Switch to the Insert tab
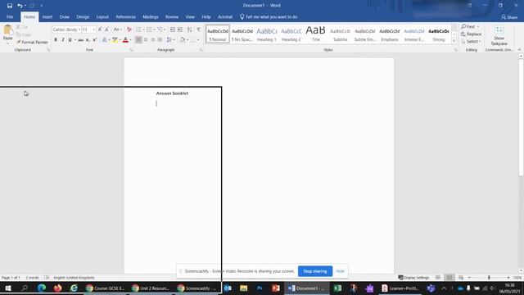Screen dimensions: 524x295 click(x=47, y=16)
